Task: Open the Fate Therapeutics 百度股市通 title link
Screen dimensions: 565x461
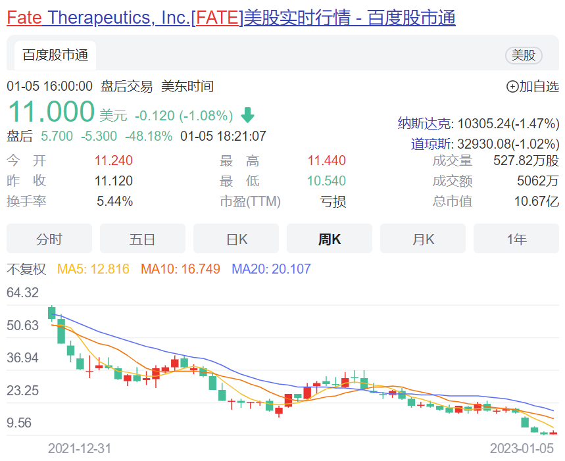Action: [231, 17]
